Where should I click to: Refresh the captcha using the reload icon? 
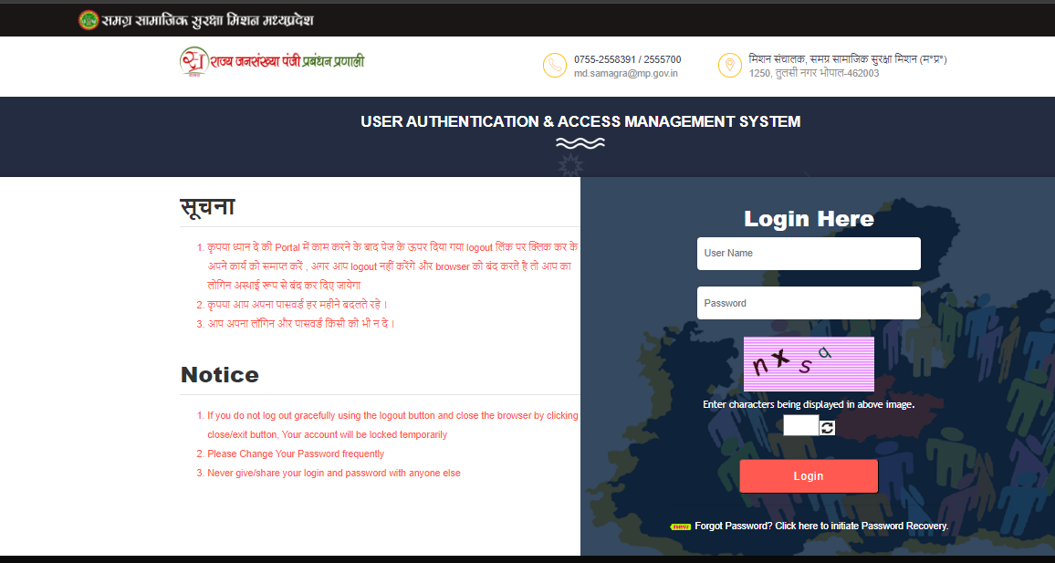pyautogui.click(x=827, y=427)
